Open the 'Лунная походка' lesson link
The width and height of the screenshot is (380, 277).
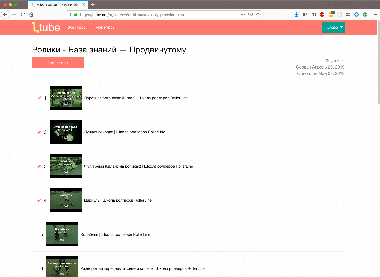click(x=125, y=132)
